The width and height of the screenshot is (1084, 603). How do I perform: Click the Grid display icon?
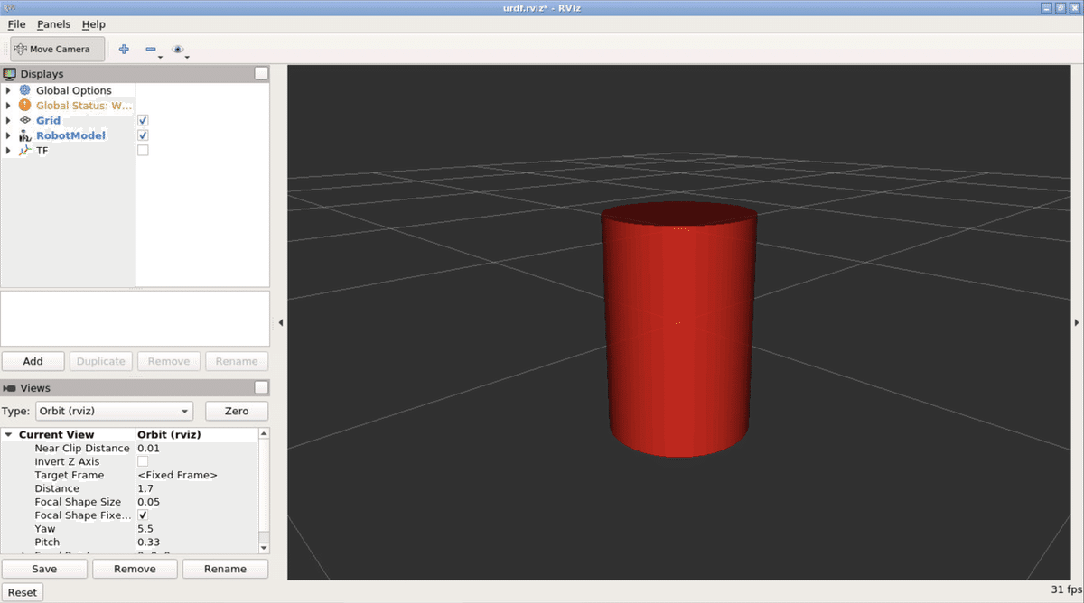[x=25, y=120]
